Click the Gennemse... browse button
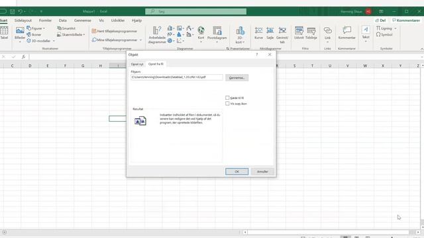424x238 pixels. tap(237, 78)
